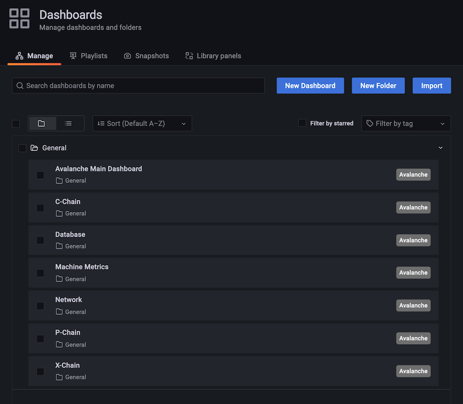Click the folder icon under Database

coord(58,246)
